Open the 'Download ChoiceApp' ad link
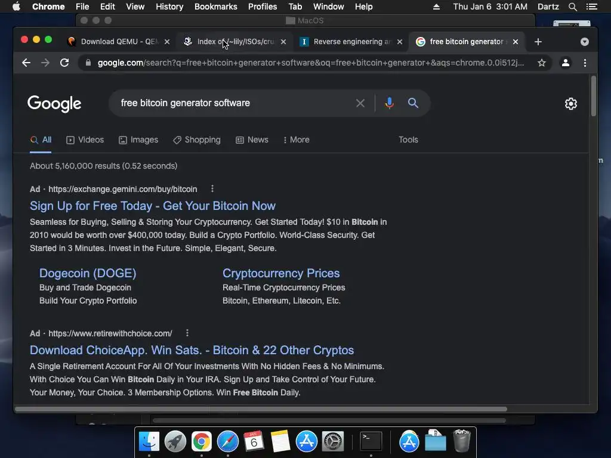This screenshot has width=611, height=458. (x=192, y=350)
